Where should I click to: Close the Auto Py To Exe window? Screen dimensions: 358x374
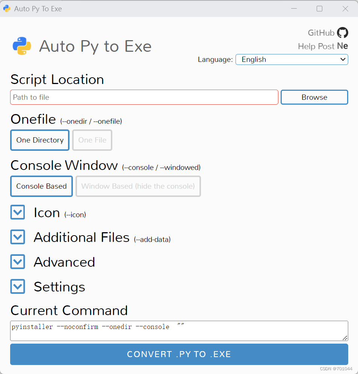[x=345, y=9]
